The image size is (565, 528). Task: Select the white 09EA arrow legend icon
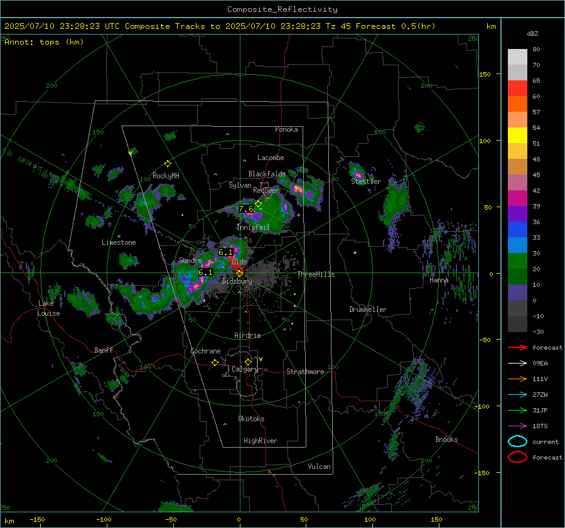pyautogui.click(x=517, y=364)
